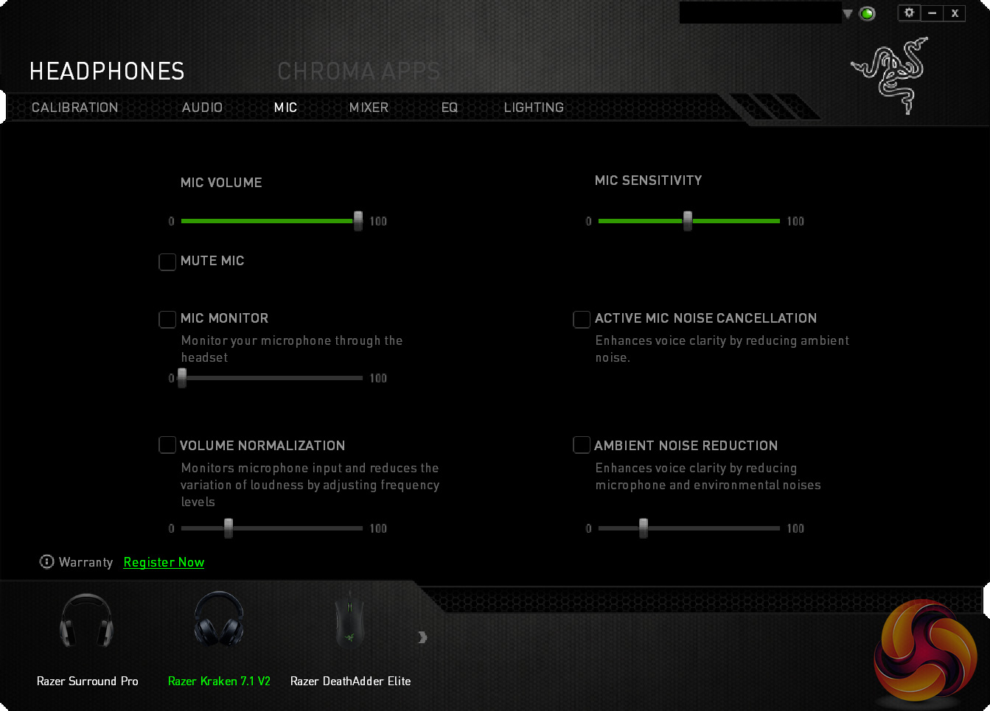Open the EQ tab
This screenshot has width=990, height=711.
(450, 108)
